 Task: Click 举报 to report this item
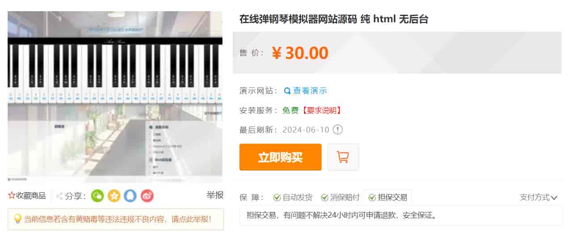(x=215, y=195)
